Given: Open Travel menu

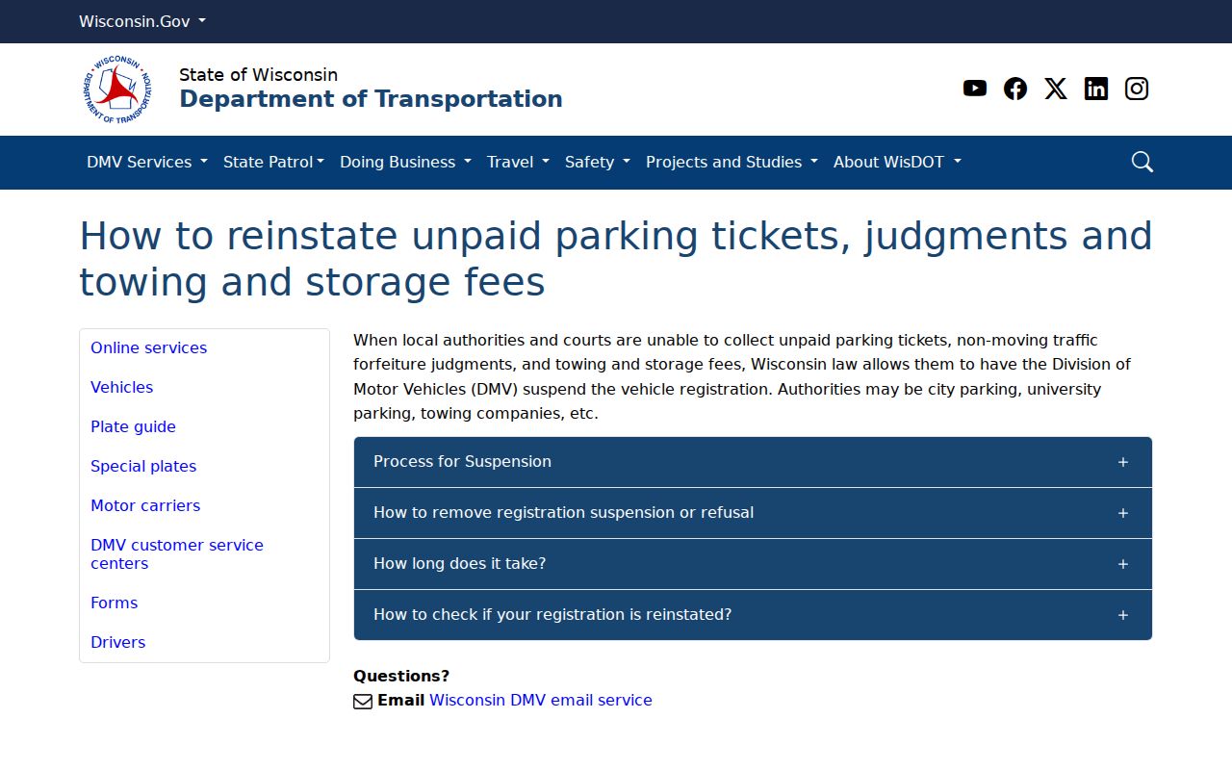Looking at the screenshot, I should pyautogui.click(x=518, y=162).
